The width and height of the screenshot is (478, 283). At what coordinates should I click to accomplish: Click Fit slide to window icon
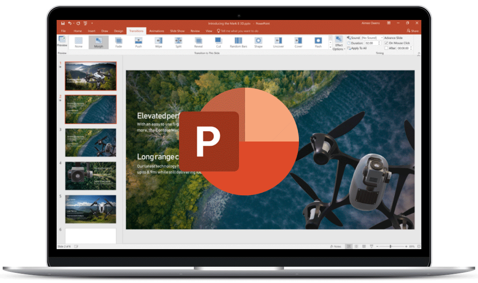(x=419, y=246)
